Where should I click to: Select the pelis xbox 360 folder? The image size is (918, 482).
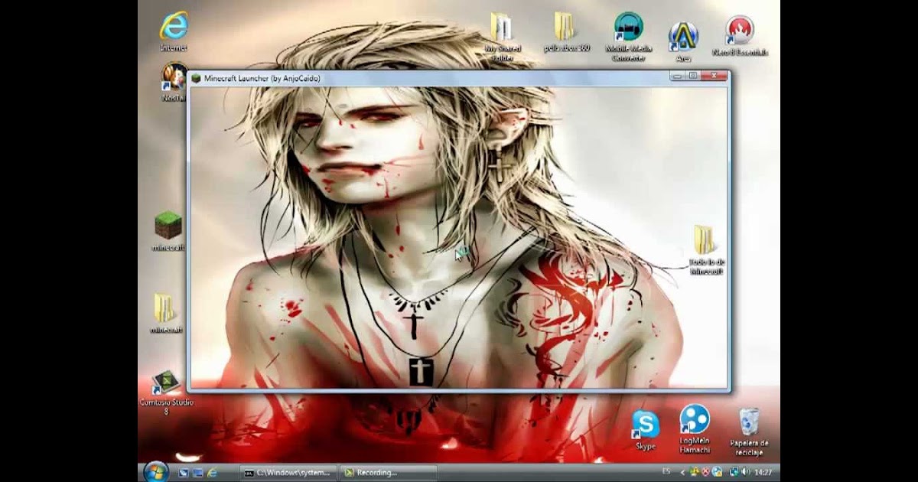coord(566,32)
